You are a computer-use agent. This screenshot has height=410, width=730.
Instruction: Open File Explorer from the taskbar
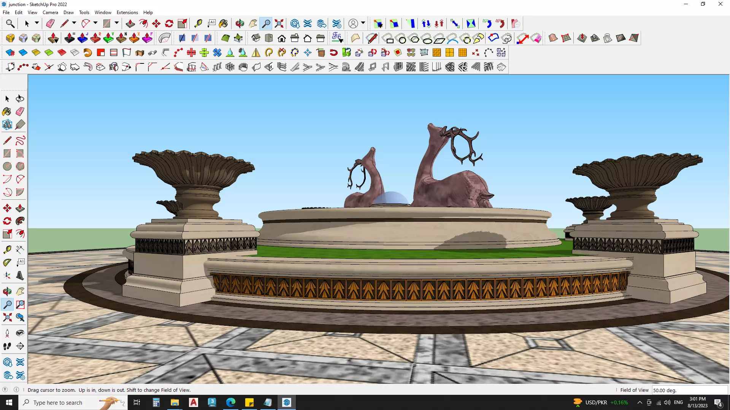click(x=175, y=402)
